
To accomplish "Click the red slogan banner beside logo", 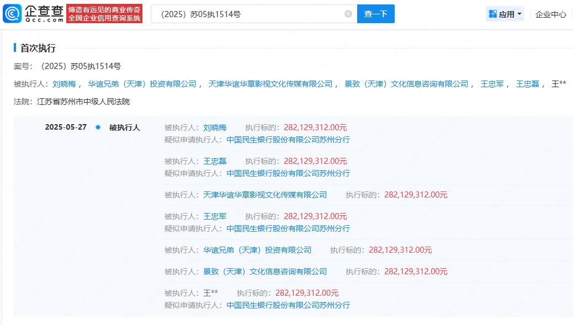I will point(104,13).
